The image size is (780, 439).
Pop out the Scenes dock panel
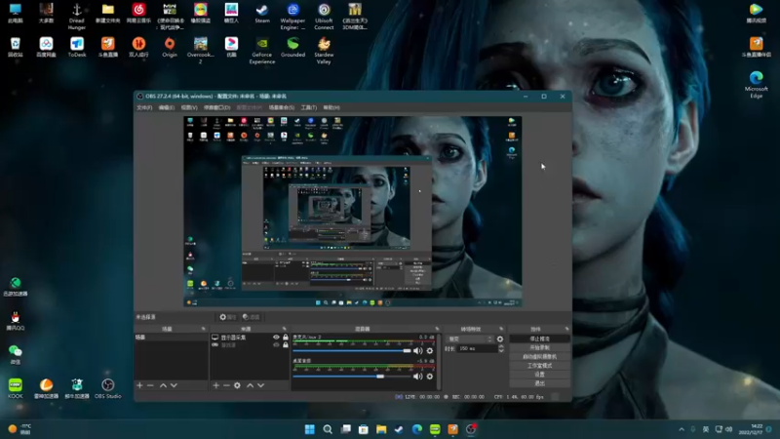(x=203, y=329)
